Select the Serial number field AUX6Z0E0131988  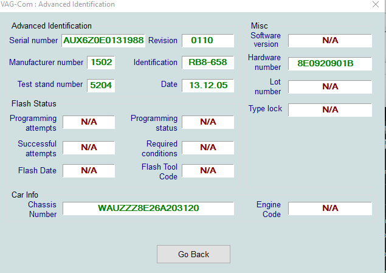[103, 40]
